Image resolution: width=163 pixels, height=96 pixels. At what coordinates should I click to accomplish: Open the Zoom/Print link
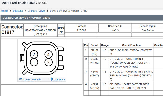(59, 80)
